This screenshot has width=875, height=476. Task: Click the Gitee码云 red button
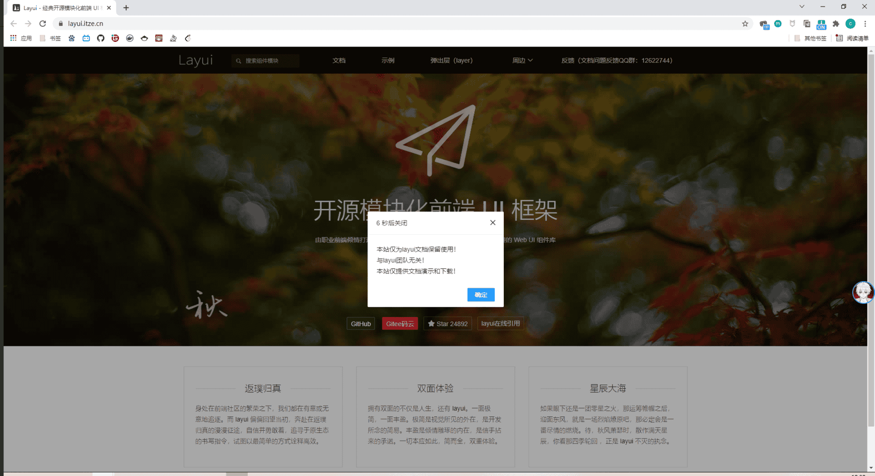[399, 324]
